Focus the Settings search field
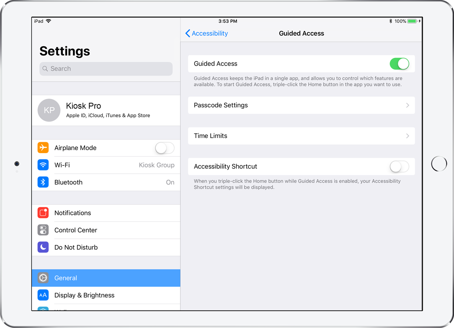Screen dimensions: 454x328 106,69
